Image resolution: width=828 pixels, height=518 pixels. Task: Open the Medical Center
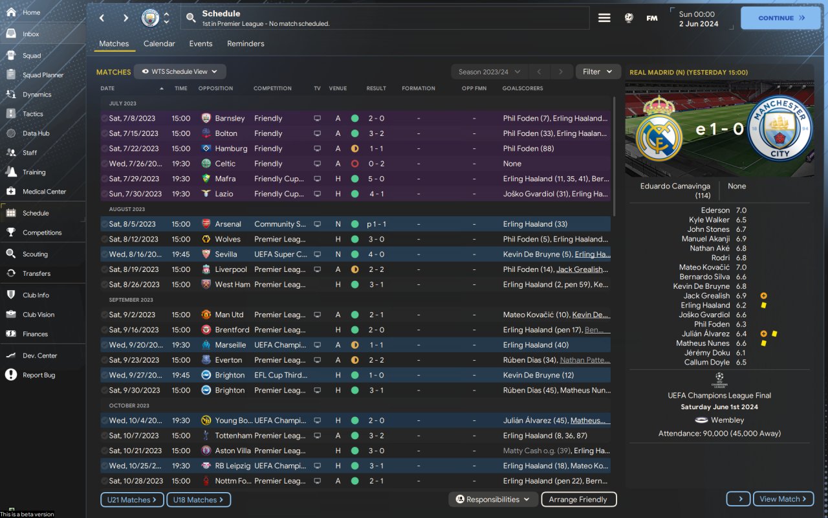point(43,192)
